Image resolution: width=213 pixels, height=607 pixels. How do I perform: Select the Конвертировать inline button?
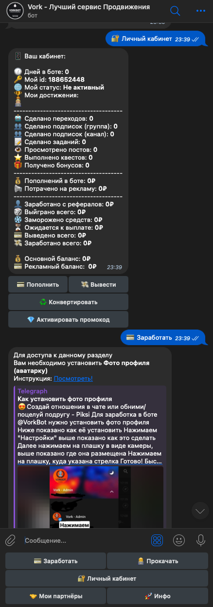[x=68, y=302]
